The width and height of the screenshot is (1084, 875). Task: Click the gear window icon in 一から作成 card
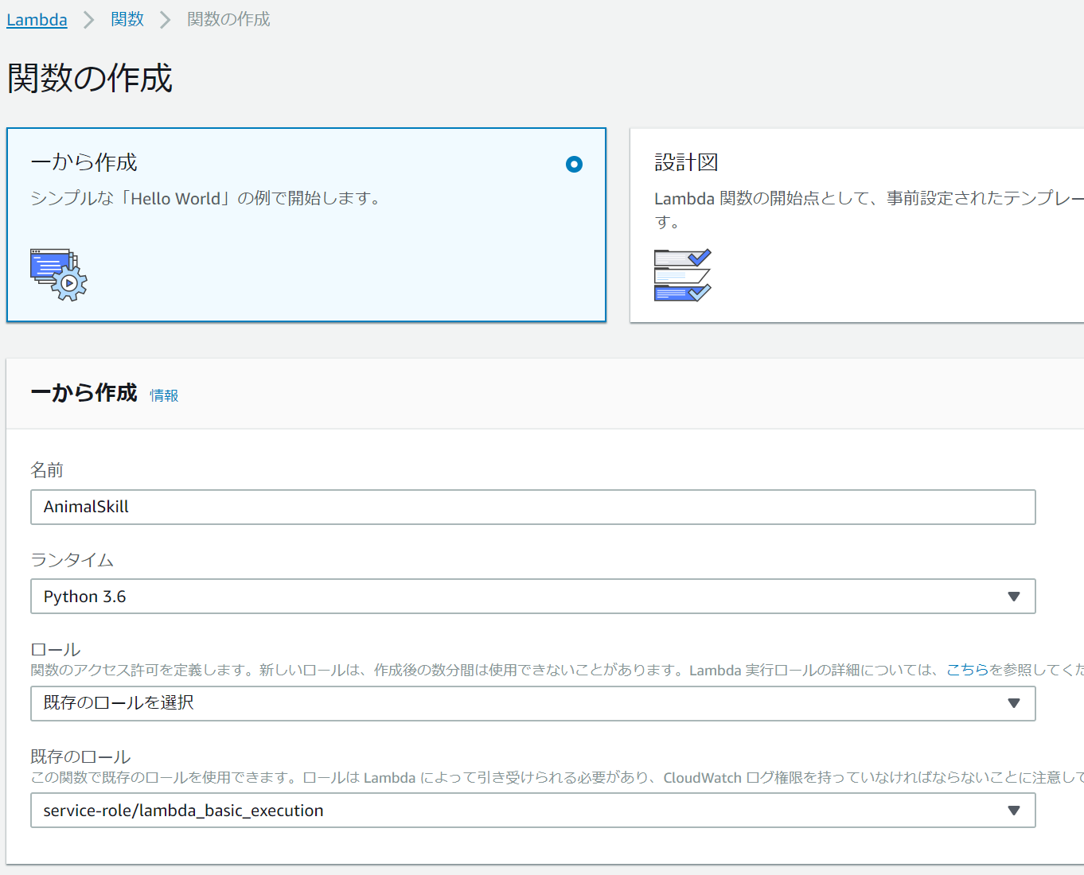[58, 274]
